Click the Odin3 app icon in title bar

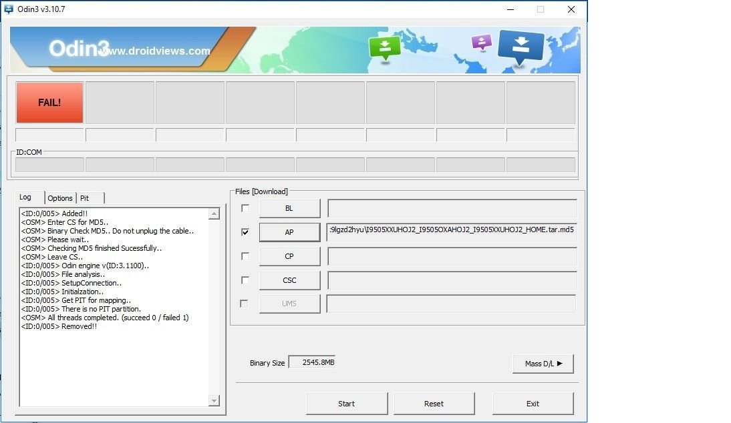point(9,9)
